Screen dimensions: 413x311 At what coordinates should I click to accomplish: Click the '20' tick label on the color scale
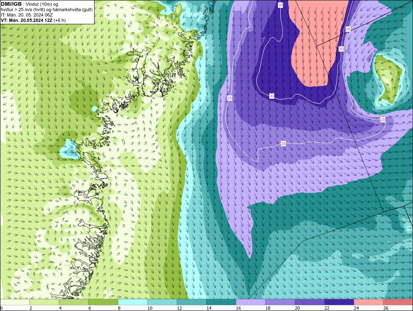pyautogui.click(x=297, y=308)
